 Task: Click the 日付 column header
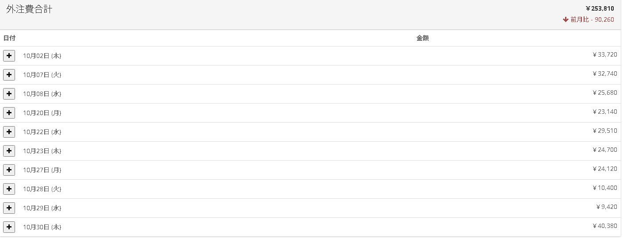click(9, 38)
